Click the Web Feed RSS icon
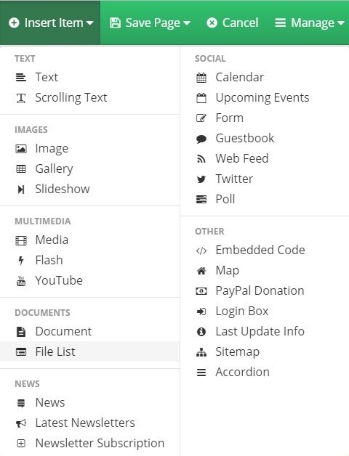 (201, 159)
